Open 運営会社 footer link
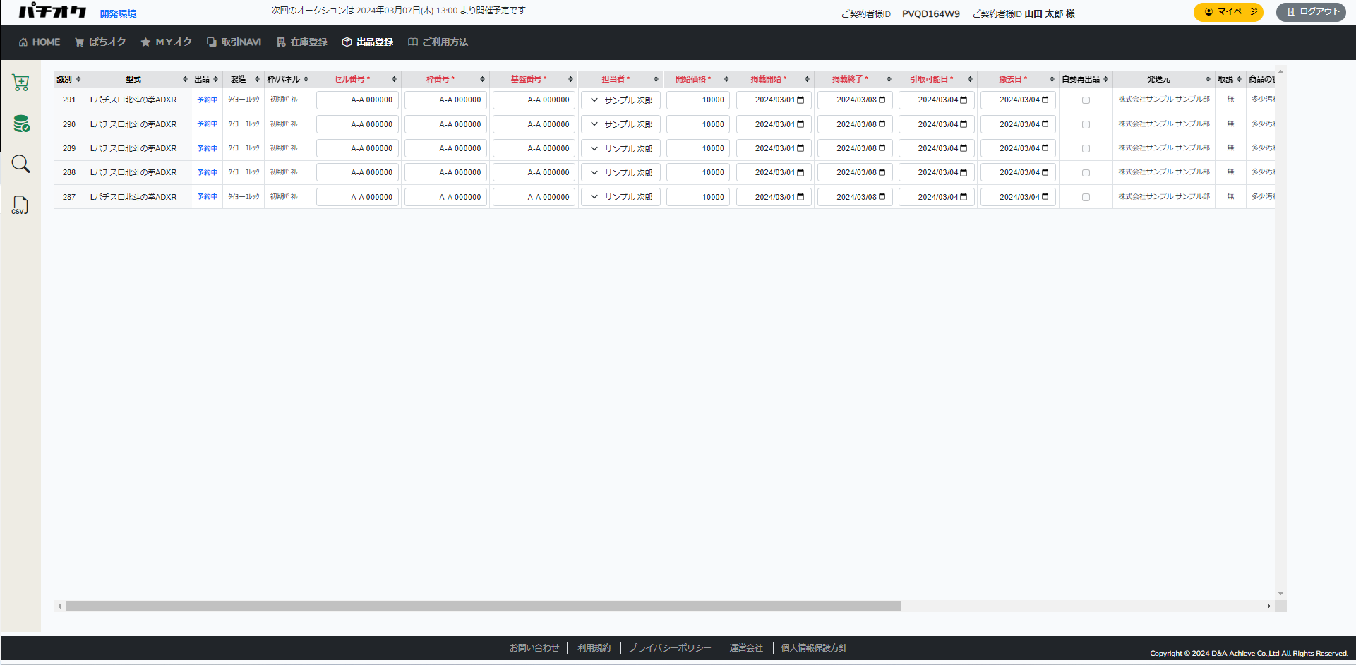This screenshot has height=665, width=1356. 746,647
